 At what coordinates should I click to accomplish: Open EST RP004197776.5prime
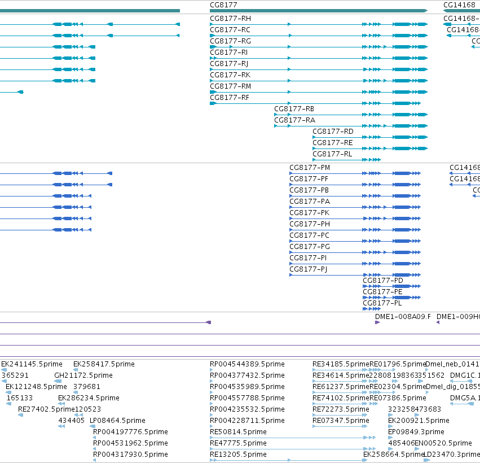(130, 432)
